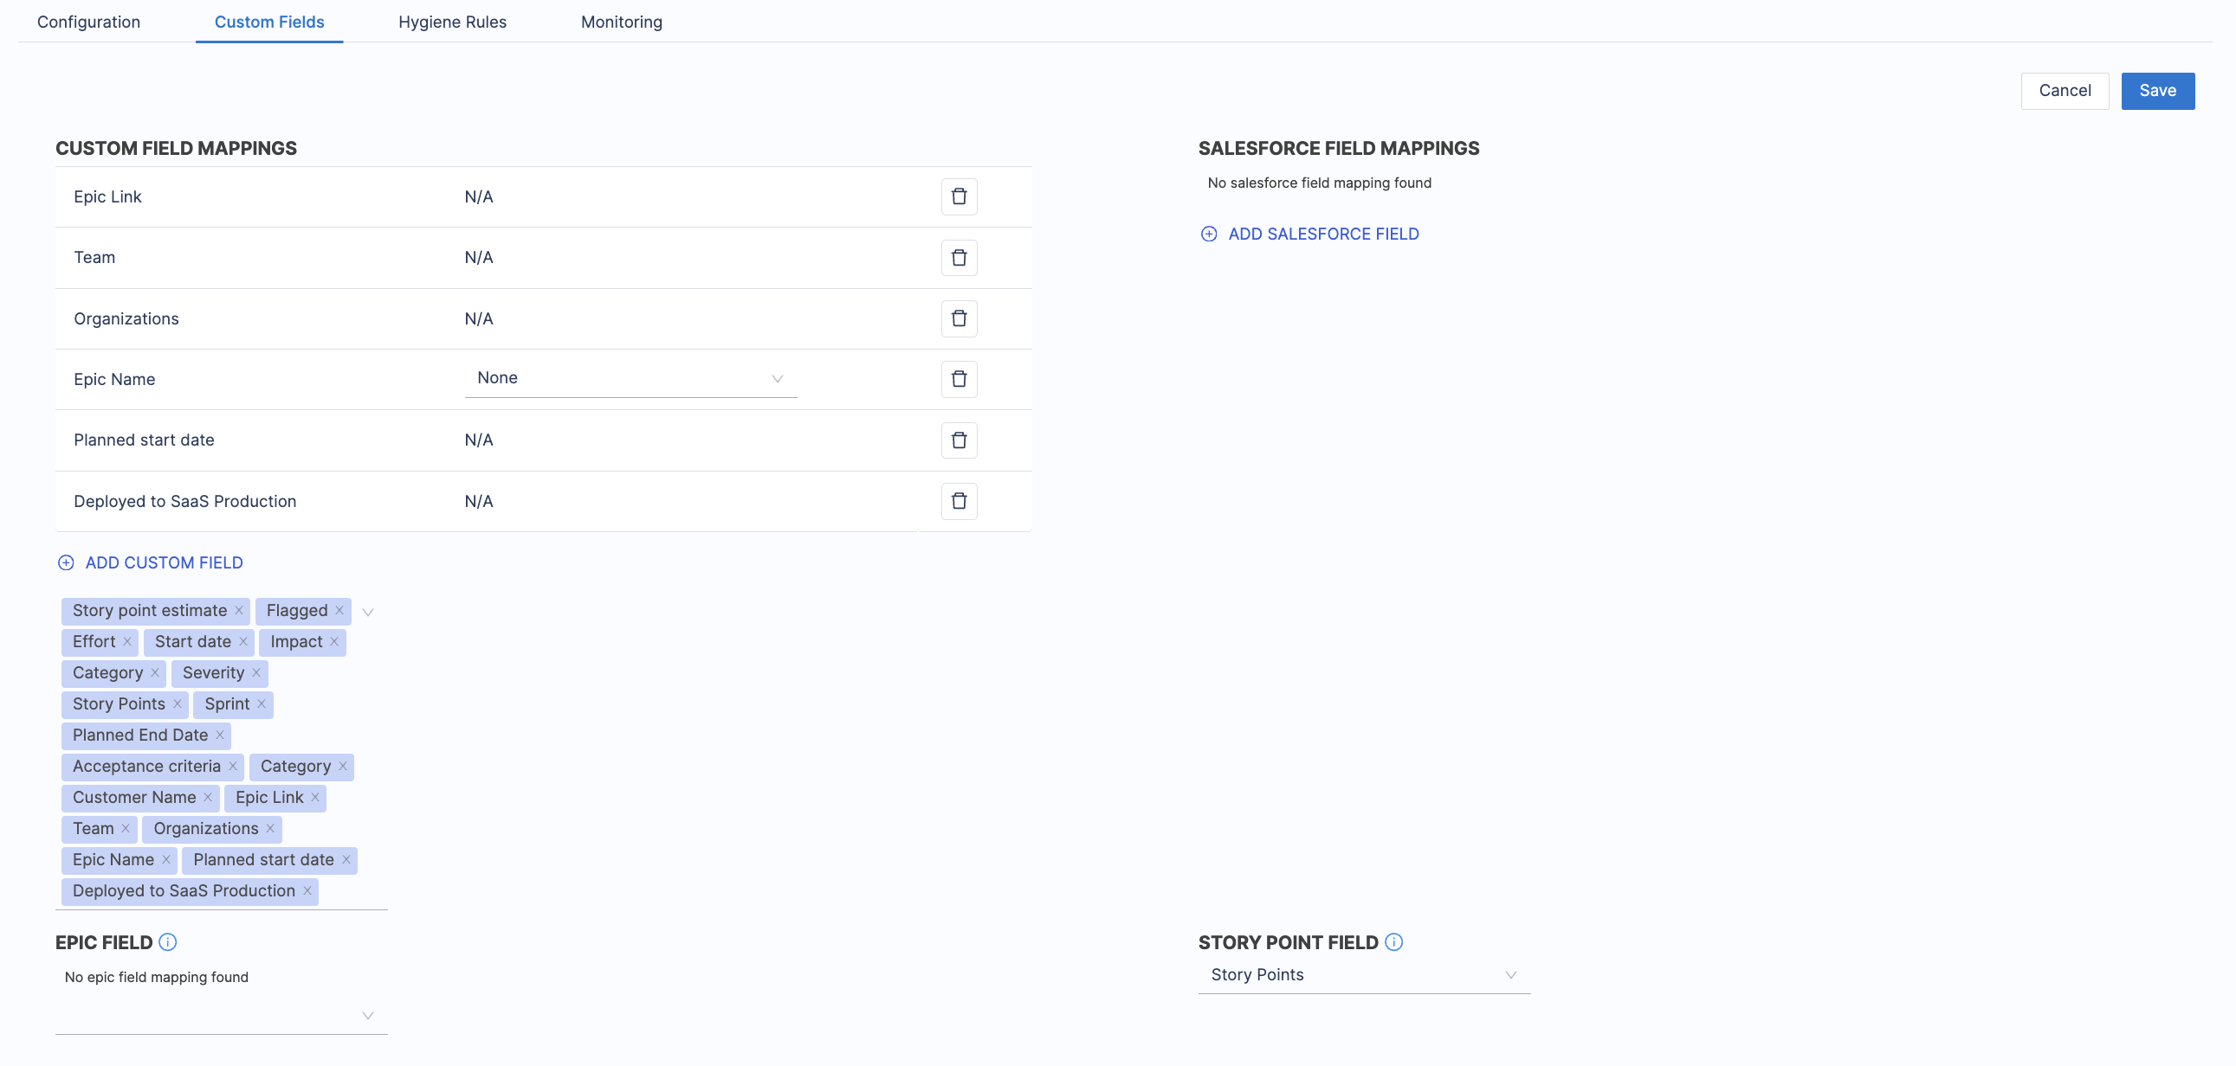Expand the Story Points dropdown

(x=1363, y=975)
